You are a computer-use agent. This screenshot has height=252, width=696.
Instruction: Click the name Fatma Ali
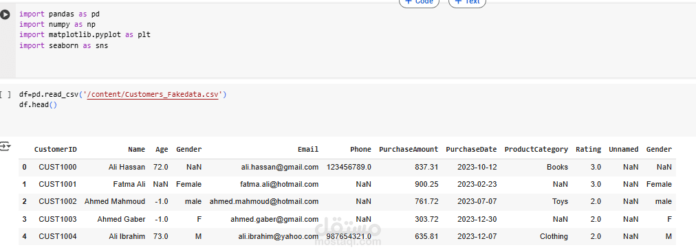pyautogui.click(x=130, y=184)
